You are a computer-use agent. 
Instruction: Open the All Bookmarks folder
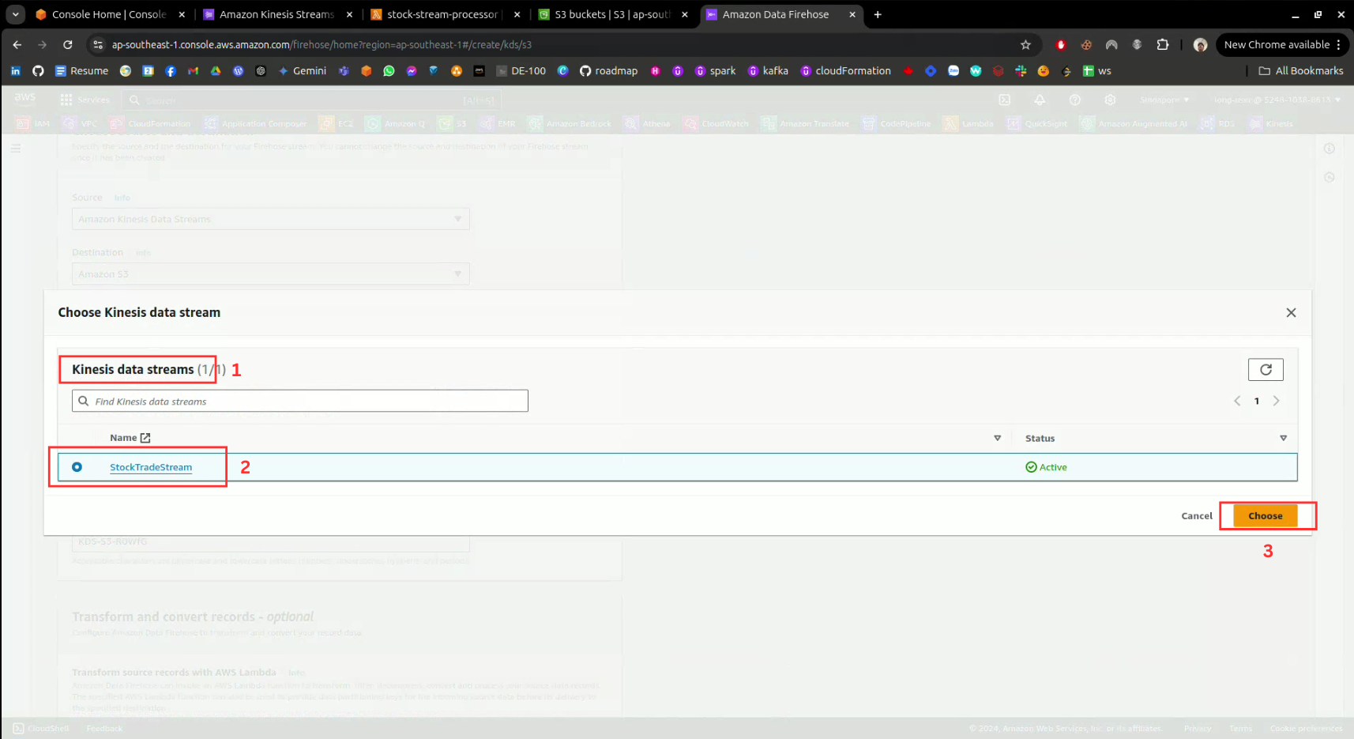pyautogui.click(x=1300, y=71)
